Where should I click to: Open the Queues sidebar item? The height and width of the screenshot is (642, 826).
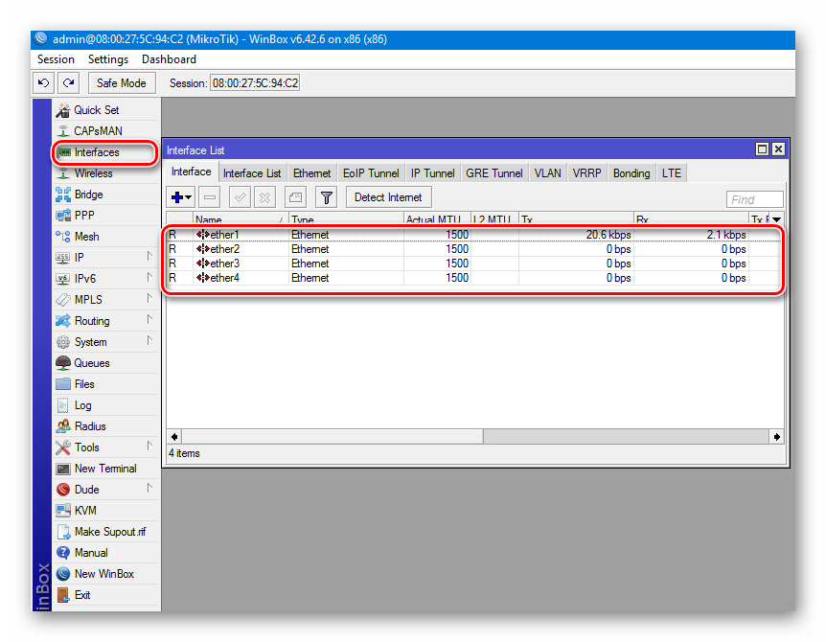(106, 363)
